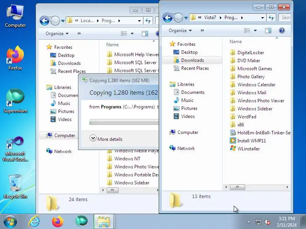The image size is (306, 229).
Task: Select HoldEm-InkBall-Tinker setup file
Action: (260, 132)
